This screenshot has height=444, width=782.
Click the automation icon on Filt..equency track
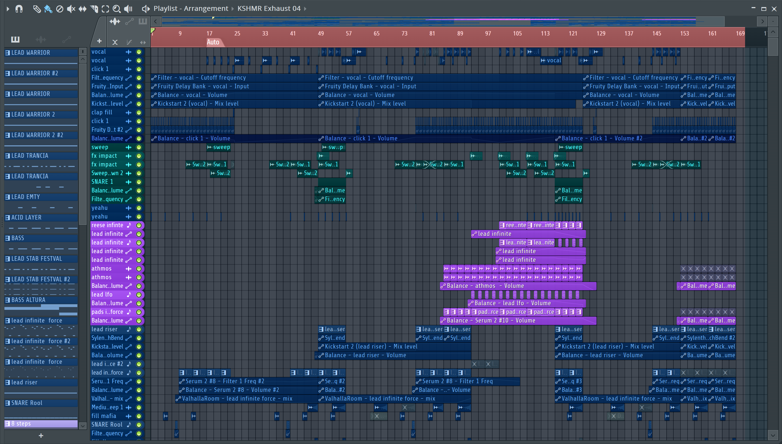129,78
